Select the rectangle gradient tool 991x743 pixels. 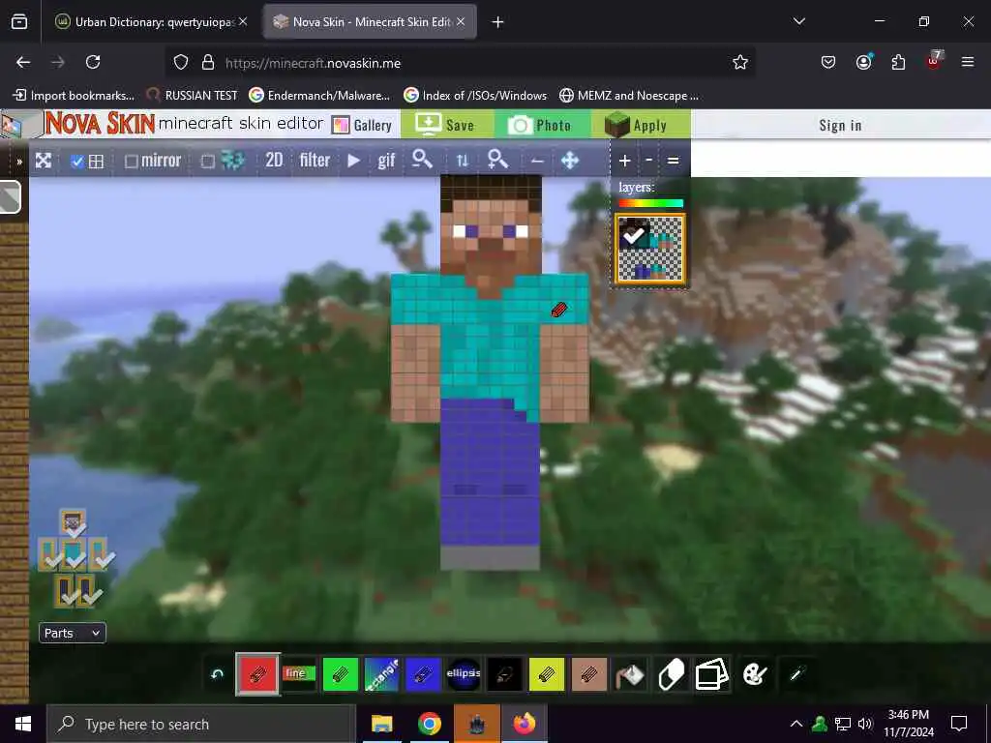381,674
